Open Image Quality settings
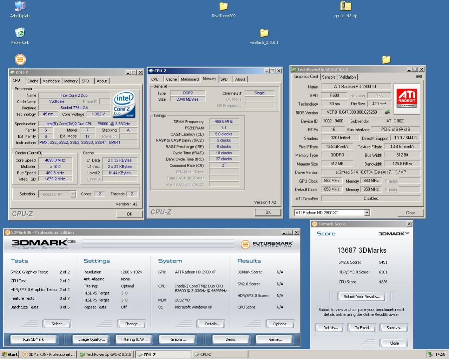 click(x=91, y=339)
